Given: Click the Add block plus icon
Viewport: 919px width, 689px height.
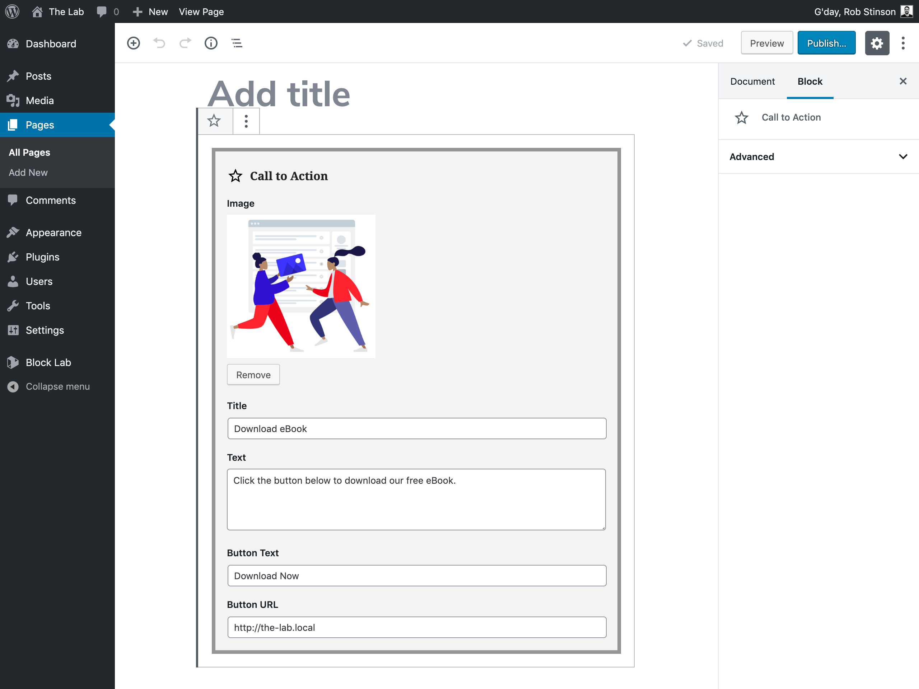Looking at the screenshot, I should tap(134, 43).
